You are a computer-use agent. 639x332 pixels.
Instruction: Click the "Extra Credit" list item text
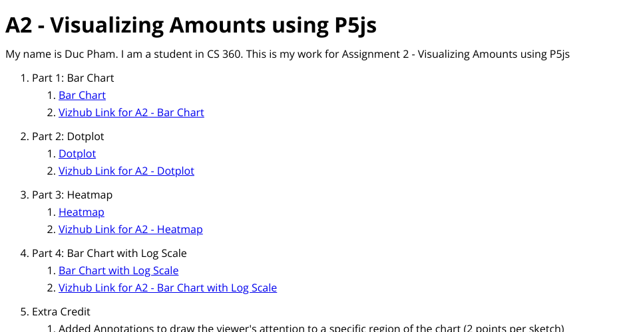point(61,312)
